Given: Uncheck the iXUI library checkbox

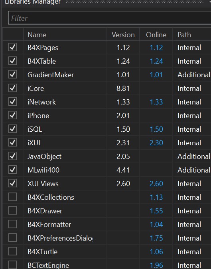Looking at the screenshot, I should click(x=12, y=143).
